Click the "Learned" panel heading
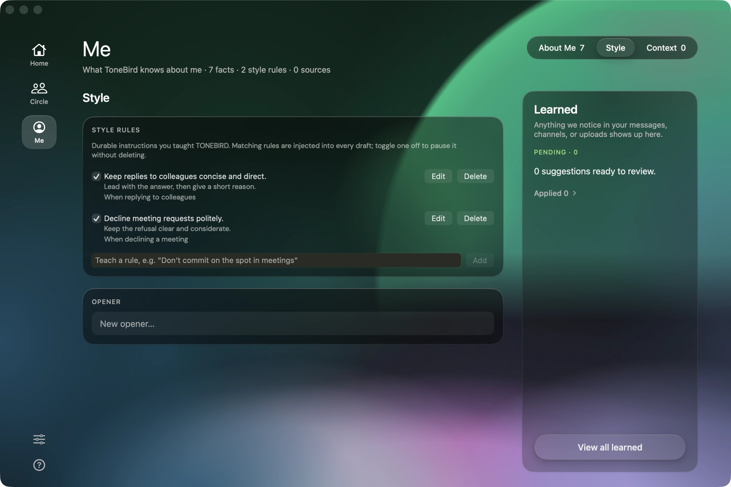 pyautogui.click(x=556, y=109)
